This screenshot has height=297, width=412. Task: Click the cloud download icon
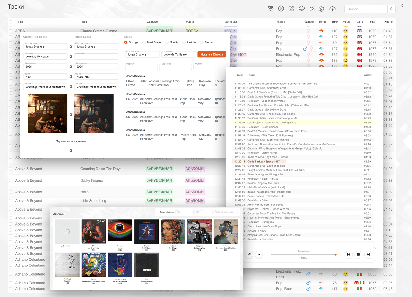(x=302, y=9)
